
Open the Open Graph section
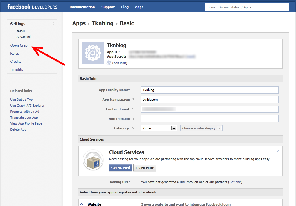(x=20, y=45)
